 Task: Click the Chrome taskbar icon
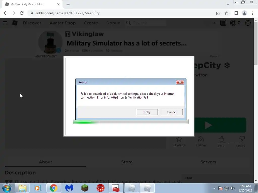pyautogui.click(x=53, y=188)
